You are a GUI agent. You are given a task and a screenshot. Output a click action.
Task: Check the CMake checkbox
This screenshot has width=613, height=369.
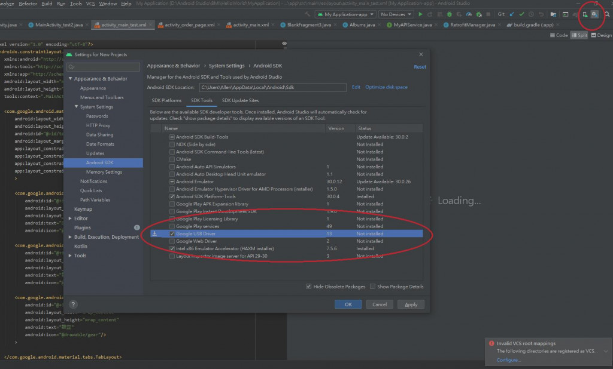point(172,159)
